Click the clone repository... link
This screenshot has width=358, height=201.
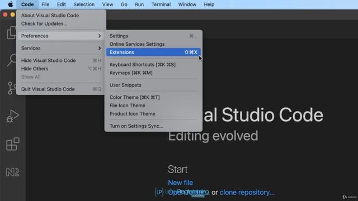click(x=247, y=192)
